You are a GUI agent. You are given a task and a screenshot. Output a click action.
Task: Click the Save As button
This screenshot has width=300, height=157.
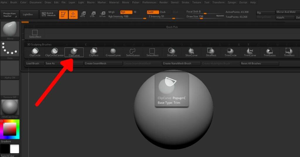point(64,64)
